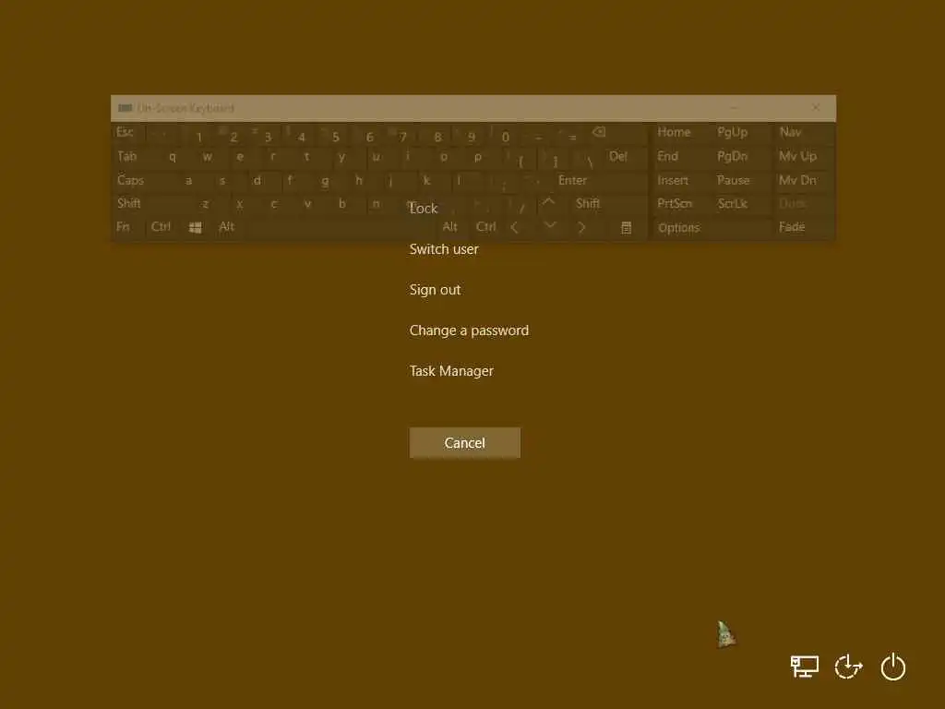Open the power options icon
The image size is (945, 709).
click(x=892, y=667)
